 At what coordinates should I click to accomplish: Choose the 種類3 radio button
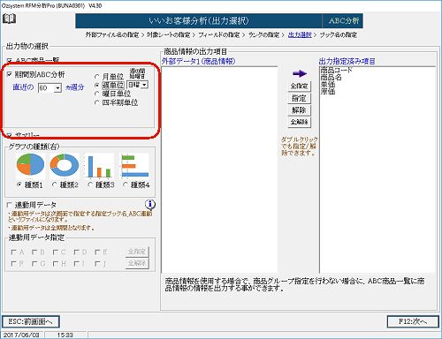pos(90,185)
